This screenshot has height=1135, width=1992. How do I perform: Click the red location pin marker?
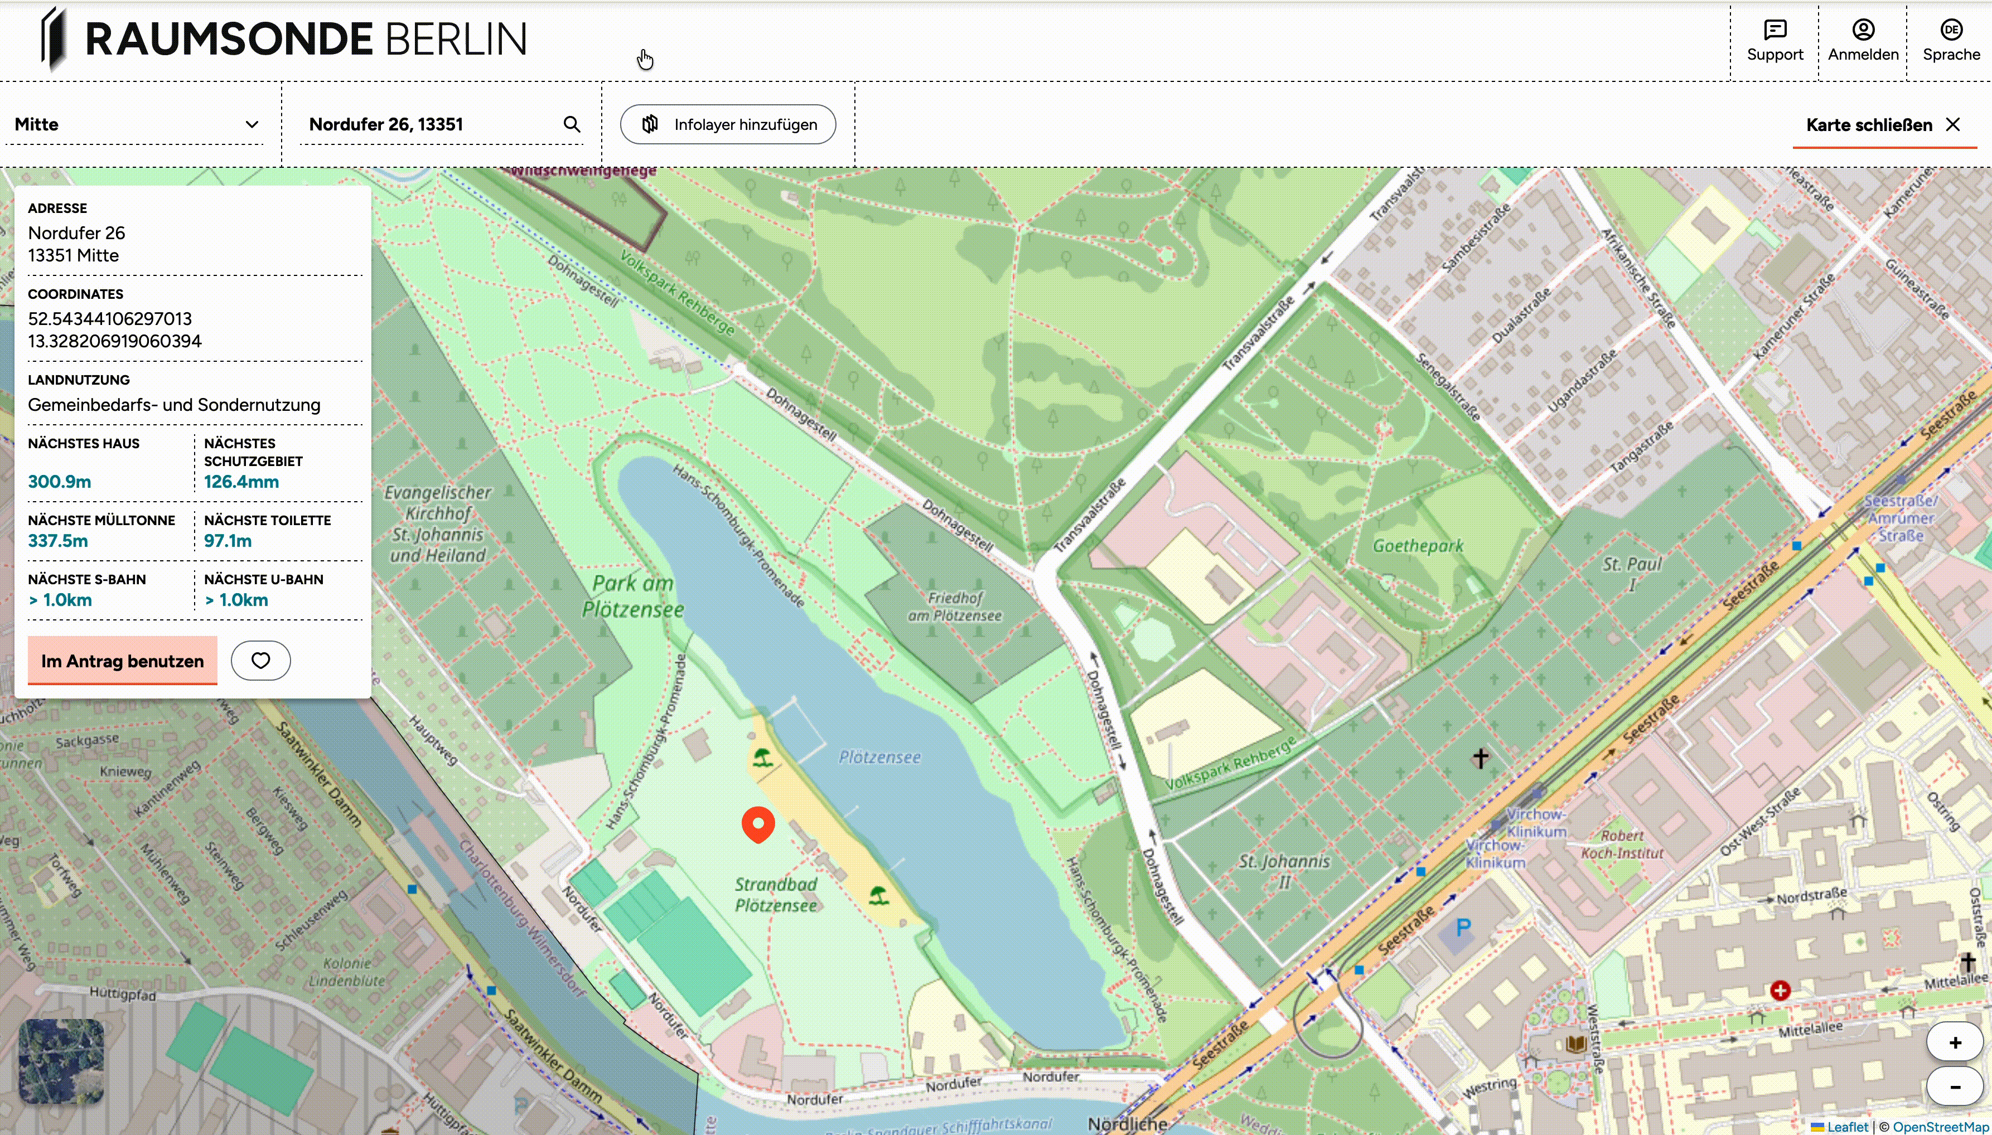[x=758, y=823]
